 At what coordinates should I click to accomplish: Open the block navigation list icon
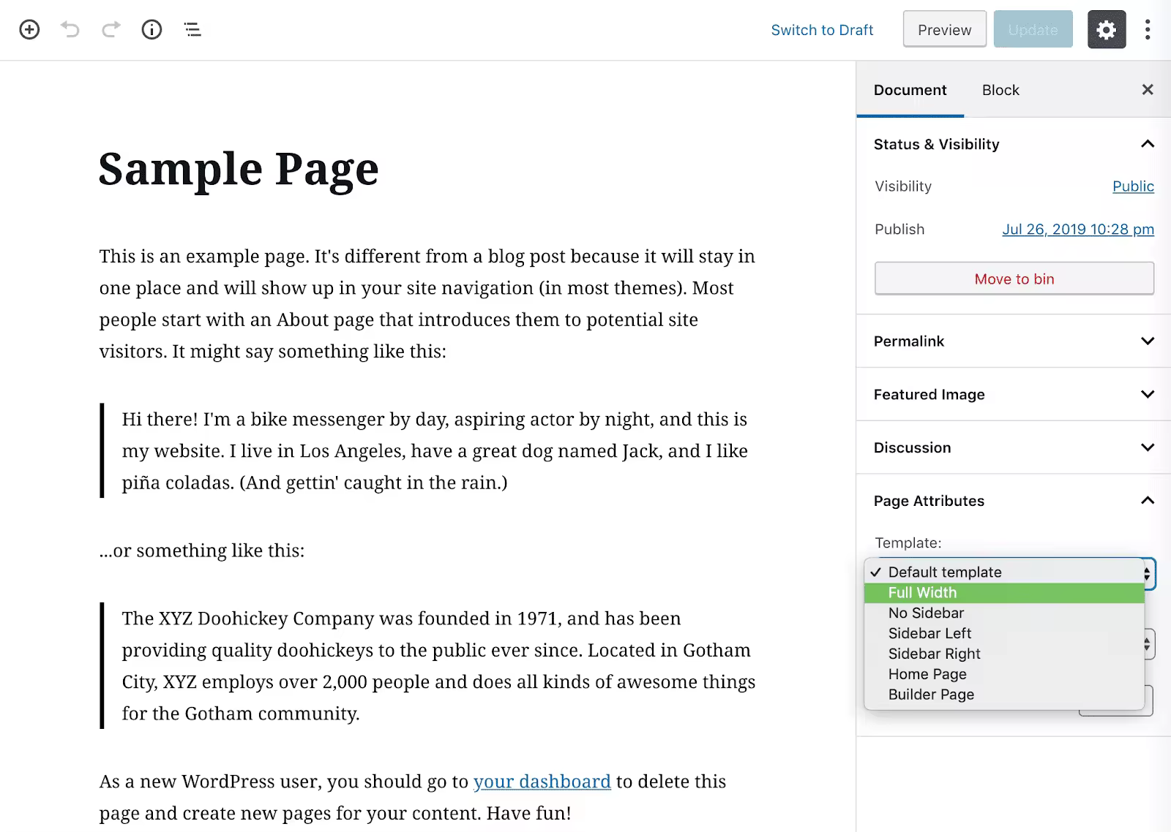point(192,30)
